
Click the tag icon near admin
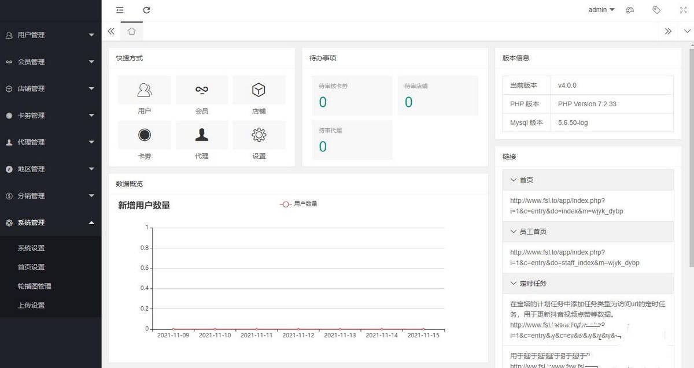pos(656,10)
